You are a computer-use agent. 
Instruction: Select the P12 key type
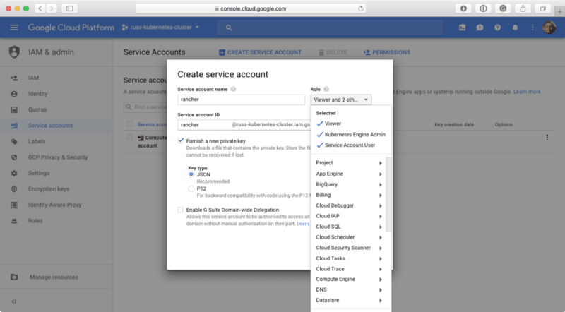(191, 189)
